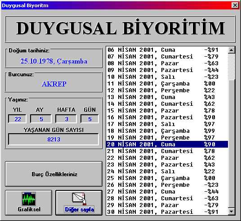Click the Yaşanan gün sayısı field 8213
Image resolution: width=241 pixels, height=221 pixels.
[54, 139]
